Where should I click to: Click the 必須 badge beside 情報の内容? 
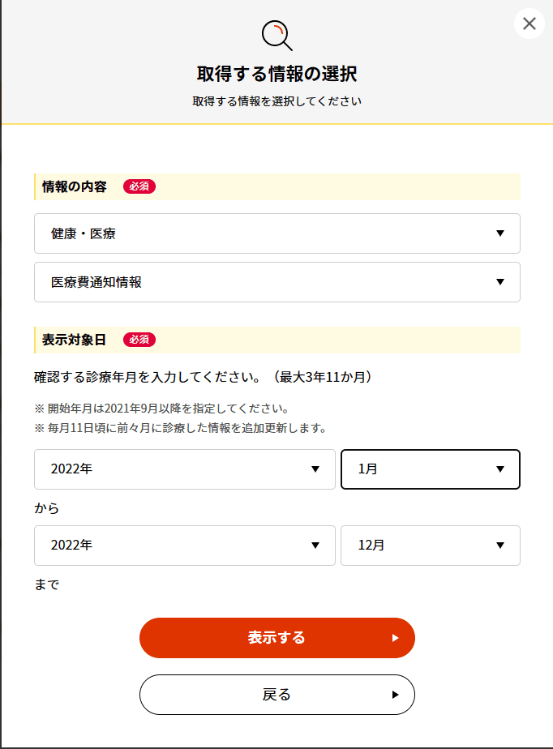point(139,186)
